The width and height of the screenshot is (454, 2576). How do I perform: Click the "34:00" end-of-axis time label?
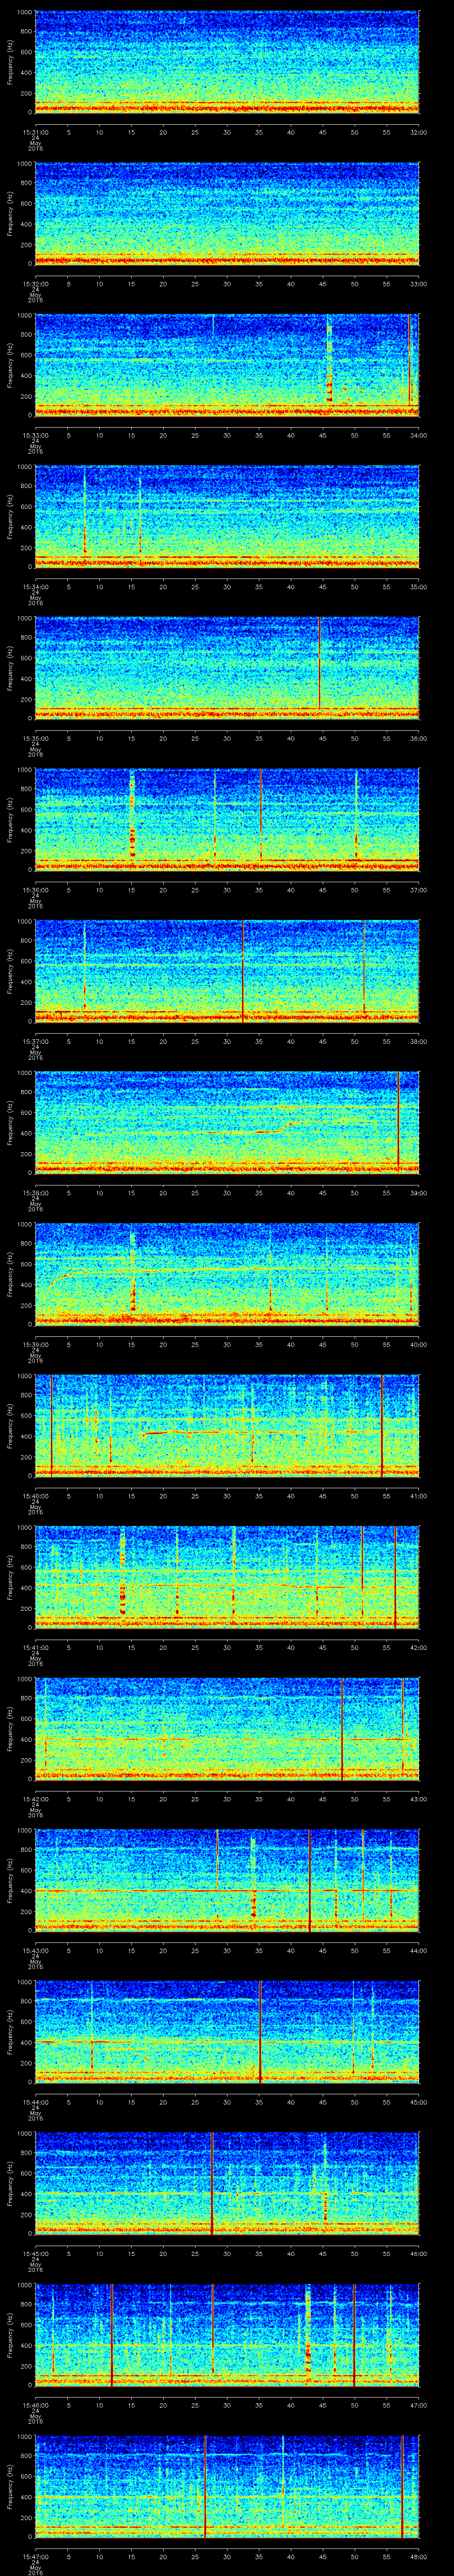click(x=418, y=436)
